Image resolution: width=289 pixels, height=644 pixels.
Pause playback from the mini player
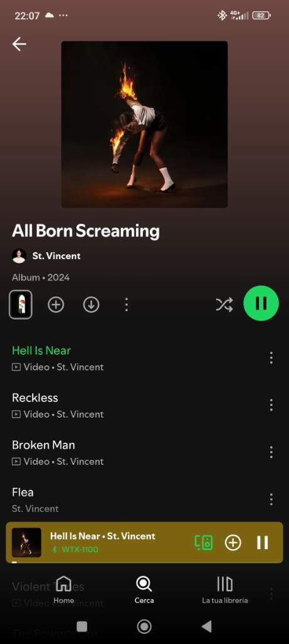tap(263, 543)
